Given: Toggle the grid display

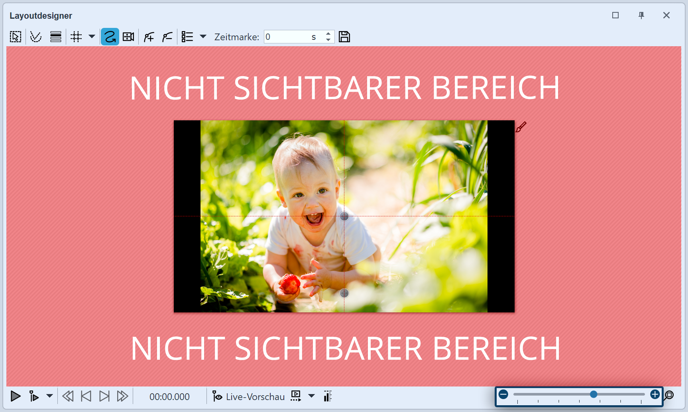Looking at the screenshot, I should [x=76, y=36].
